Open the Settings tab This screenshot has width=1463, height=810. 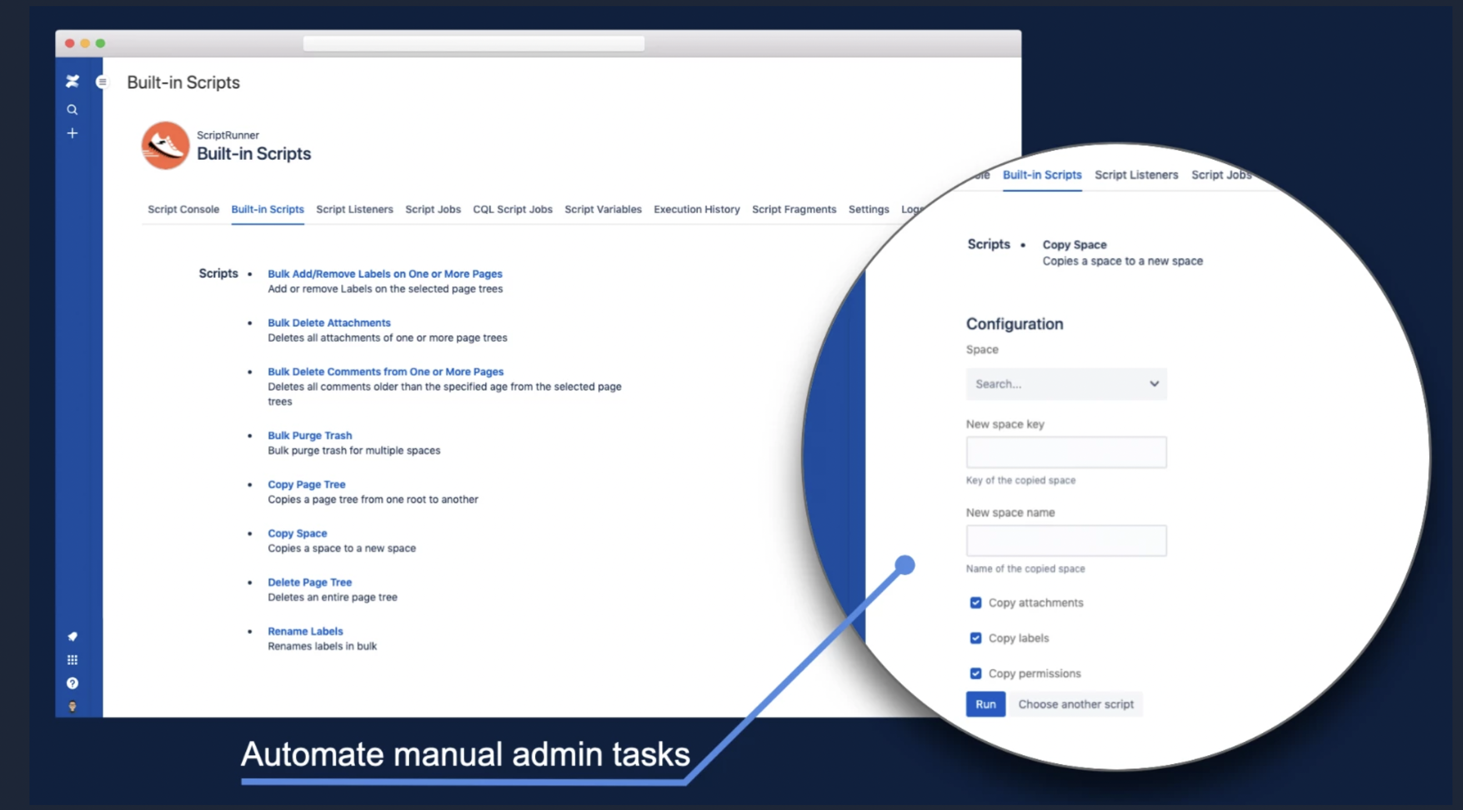point(869,209)
